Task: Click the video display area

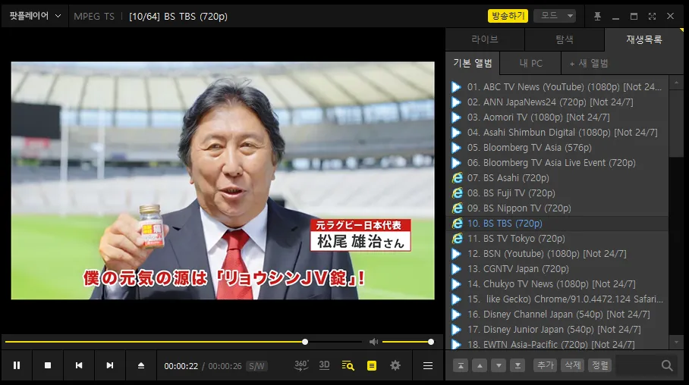Action: click(223, 180)
